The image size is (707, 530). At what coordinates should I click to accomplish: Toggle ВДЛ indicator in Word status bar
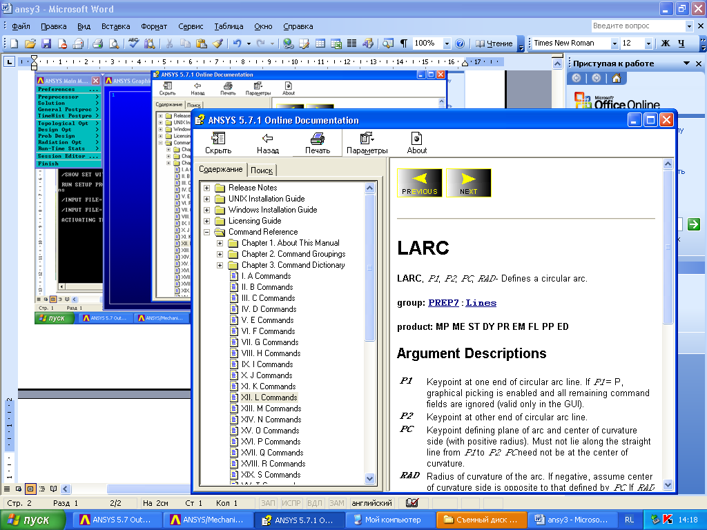[315, 503]
